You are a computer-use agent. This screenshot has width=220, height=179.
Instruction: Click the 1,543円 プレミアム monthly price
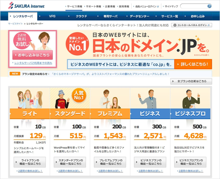[115, 136]
